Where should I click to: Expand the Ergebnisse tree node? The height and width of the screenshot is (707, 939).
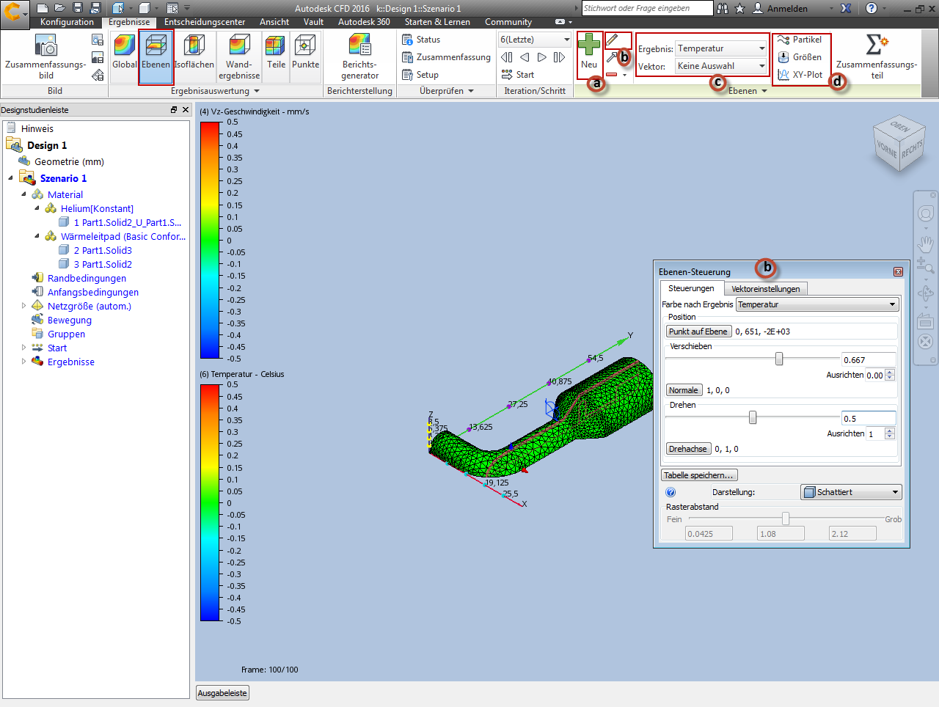click(x=23, y=362)
